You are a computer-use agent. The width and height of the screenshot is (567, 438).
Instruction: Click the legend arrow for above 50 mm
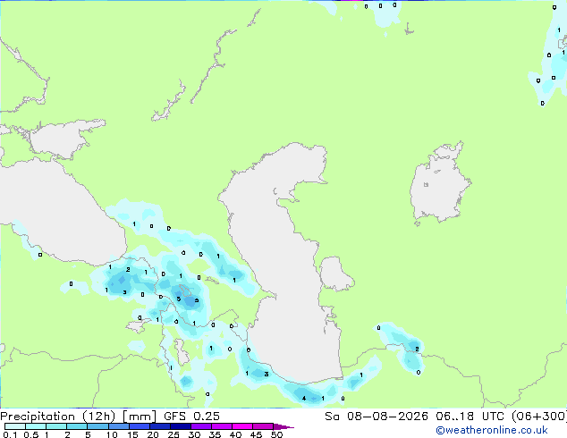pyautogui.click(x=283, y=426)
